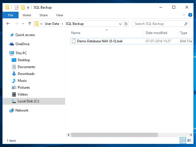
Task: Click the New Folder icon in title bar
Action: click(23, 7)
